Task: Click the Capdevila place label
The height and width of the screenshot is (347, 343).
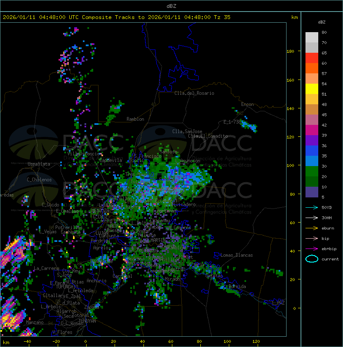Action: click(110, 160)
